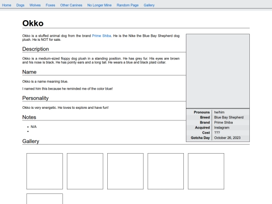
Task: Click "Okko is a name meaning blue."
Action: 45,82
